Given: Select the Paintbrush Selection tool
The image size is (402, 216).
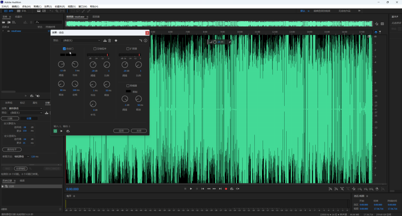Looking at the screenshot, I should pos(83,11).
